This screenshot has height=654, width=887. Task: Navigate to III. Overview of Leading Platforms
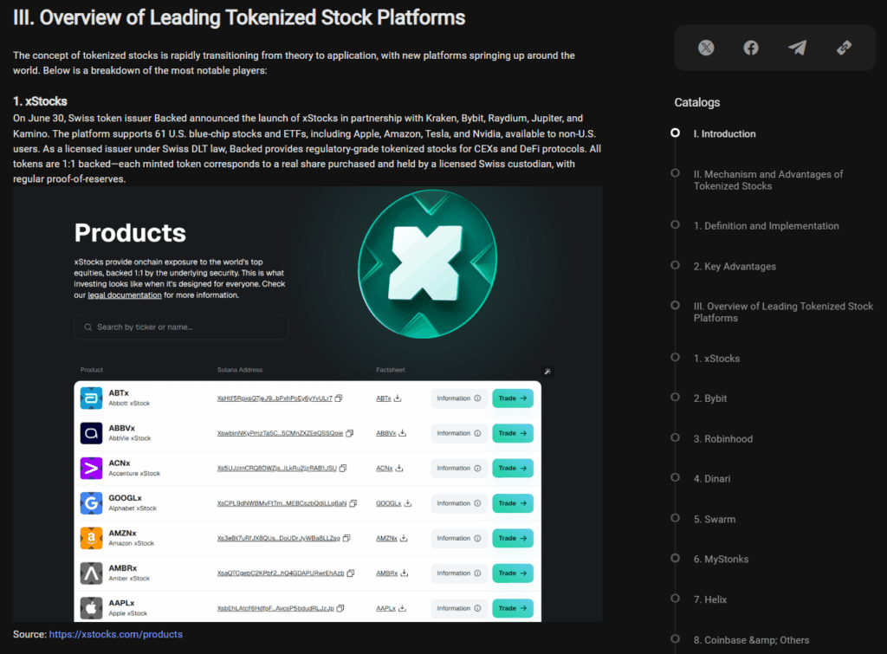pos(783,312)
